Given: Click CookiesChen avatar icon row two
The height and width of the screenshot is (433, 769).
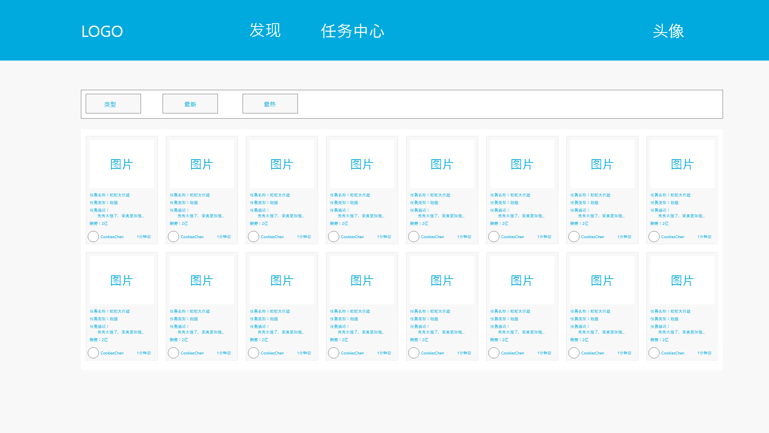Looking at the screenshot, I should [93, 353].
